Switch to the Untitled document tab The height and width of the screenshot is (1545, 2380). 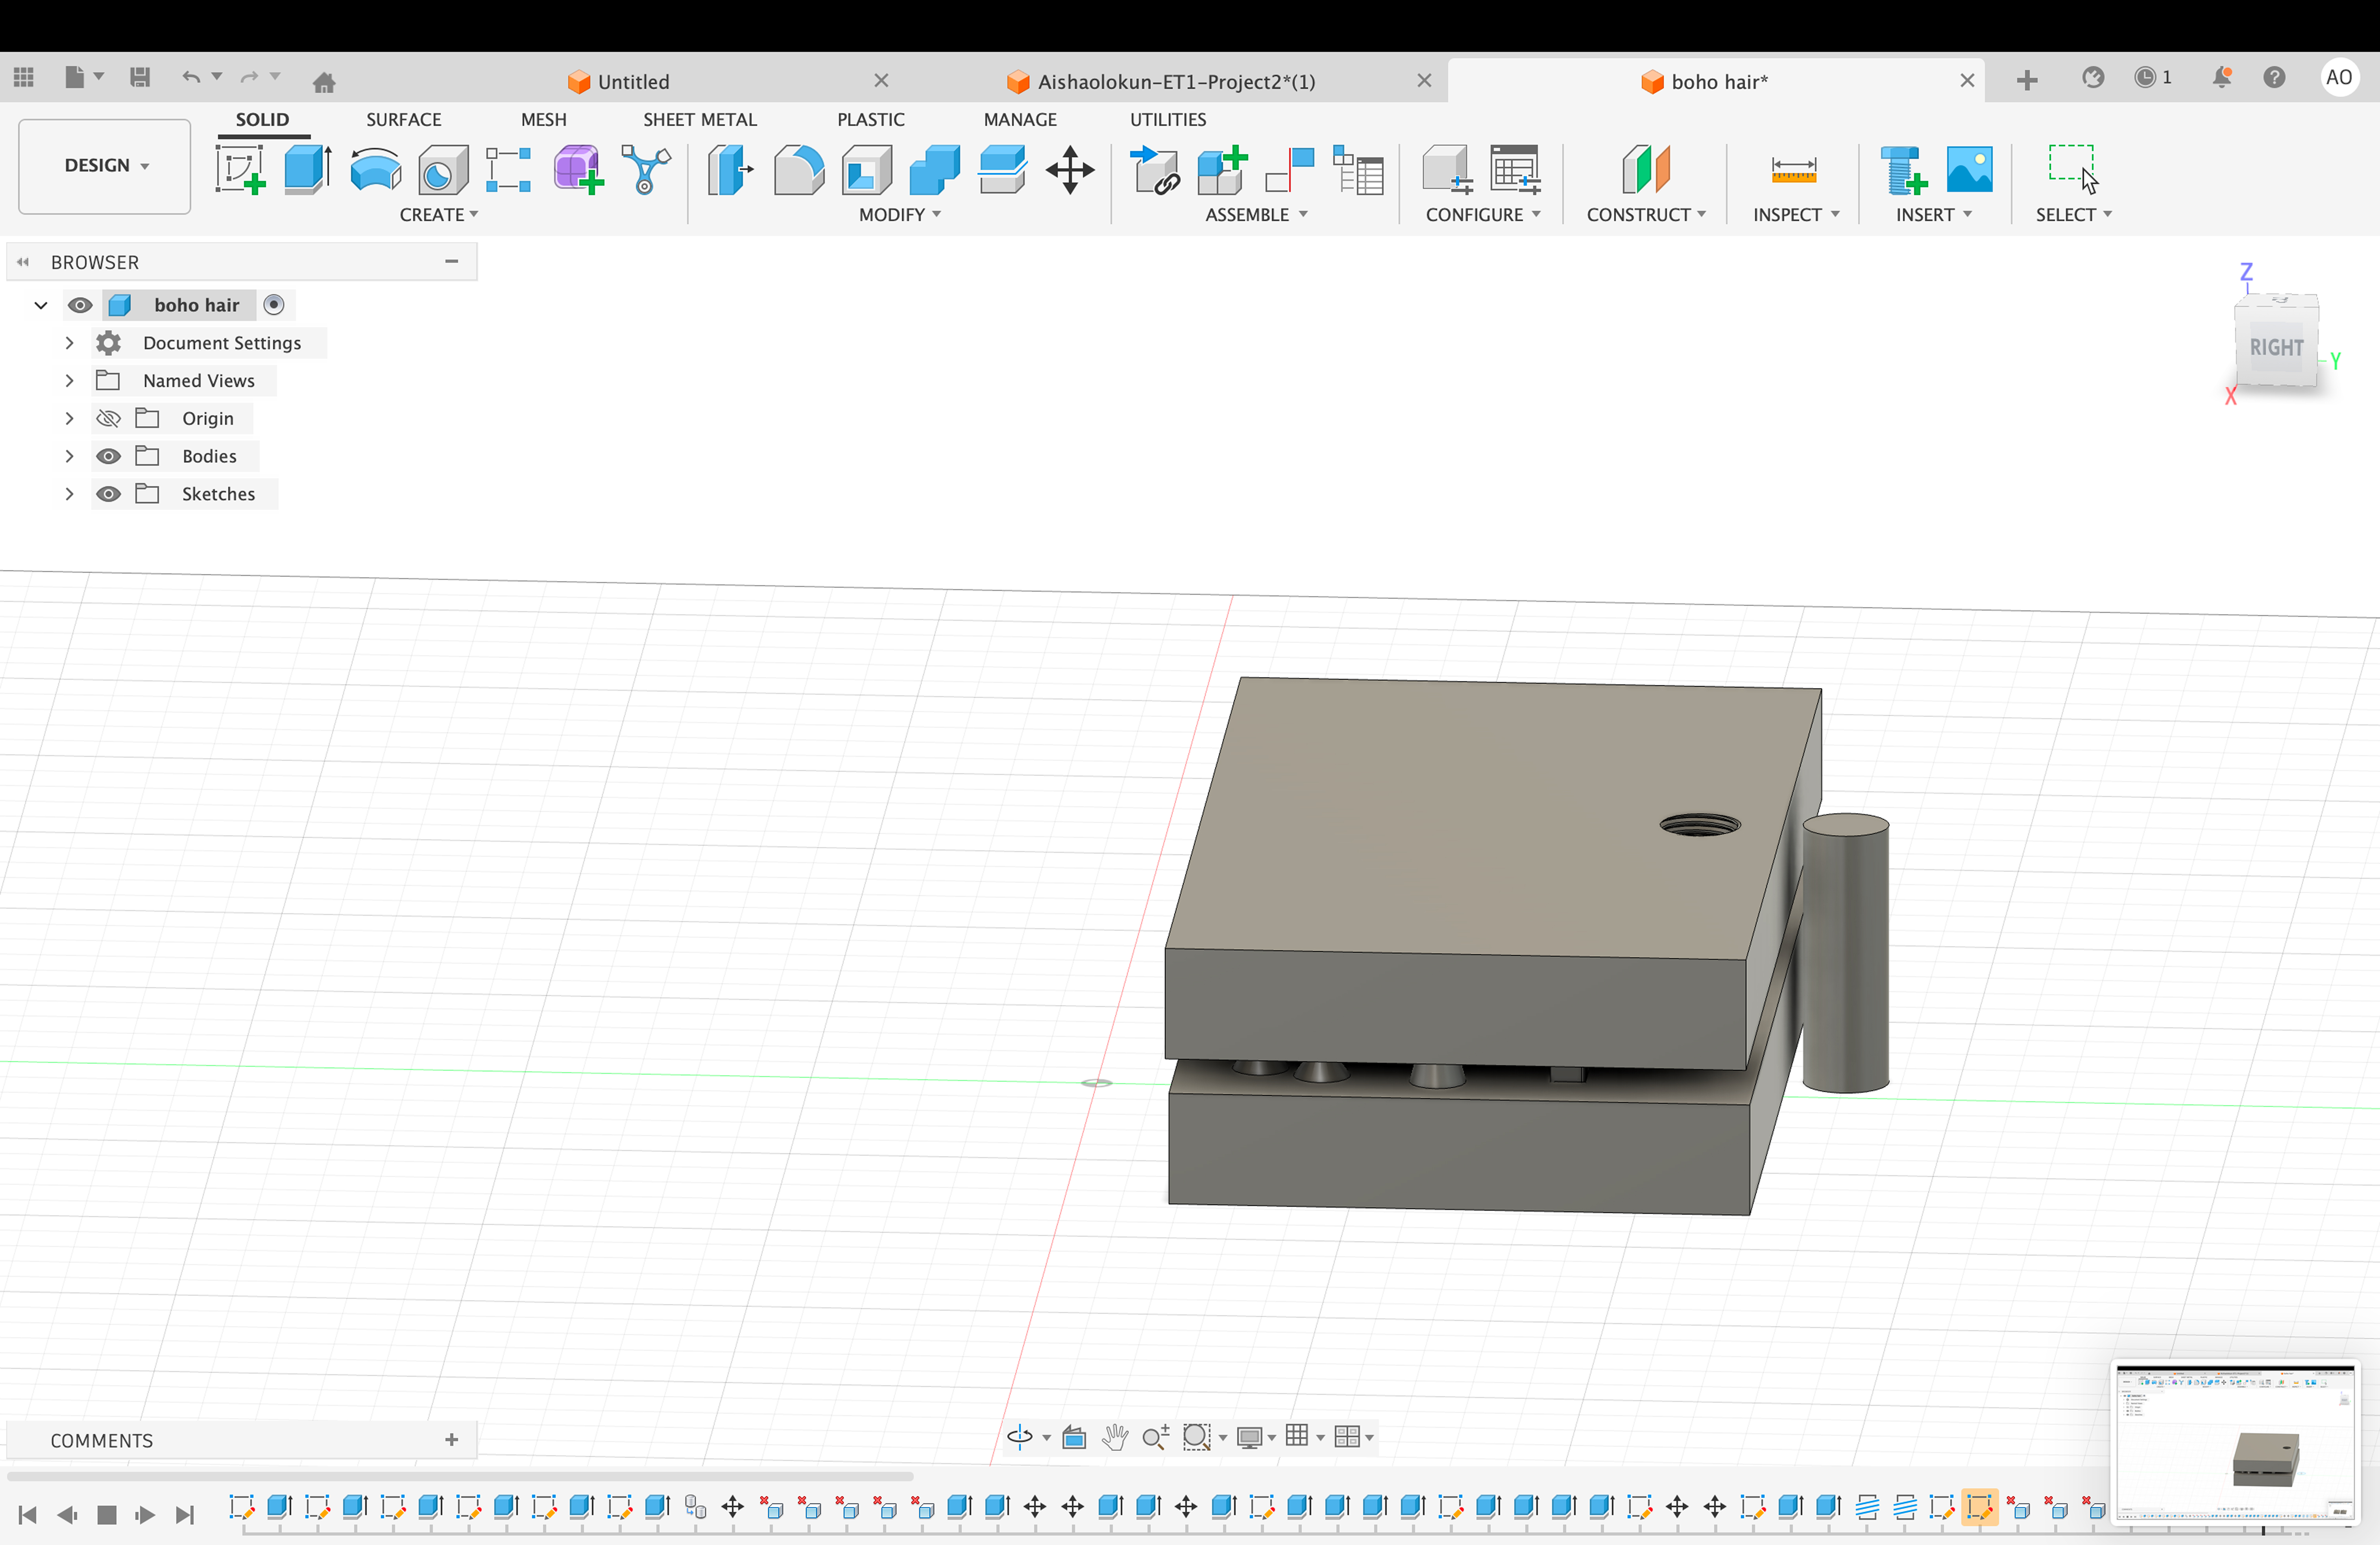tap(633, 82)
